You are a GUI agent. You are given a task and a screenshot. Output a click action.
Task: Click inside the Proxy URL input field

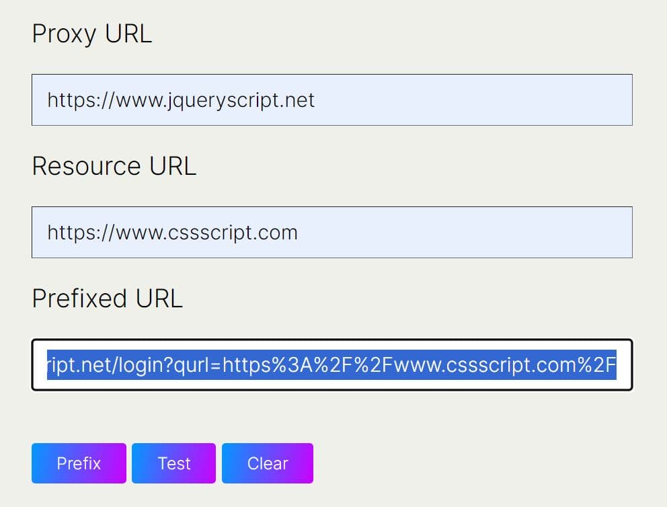coord(332,100)
